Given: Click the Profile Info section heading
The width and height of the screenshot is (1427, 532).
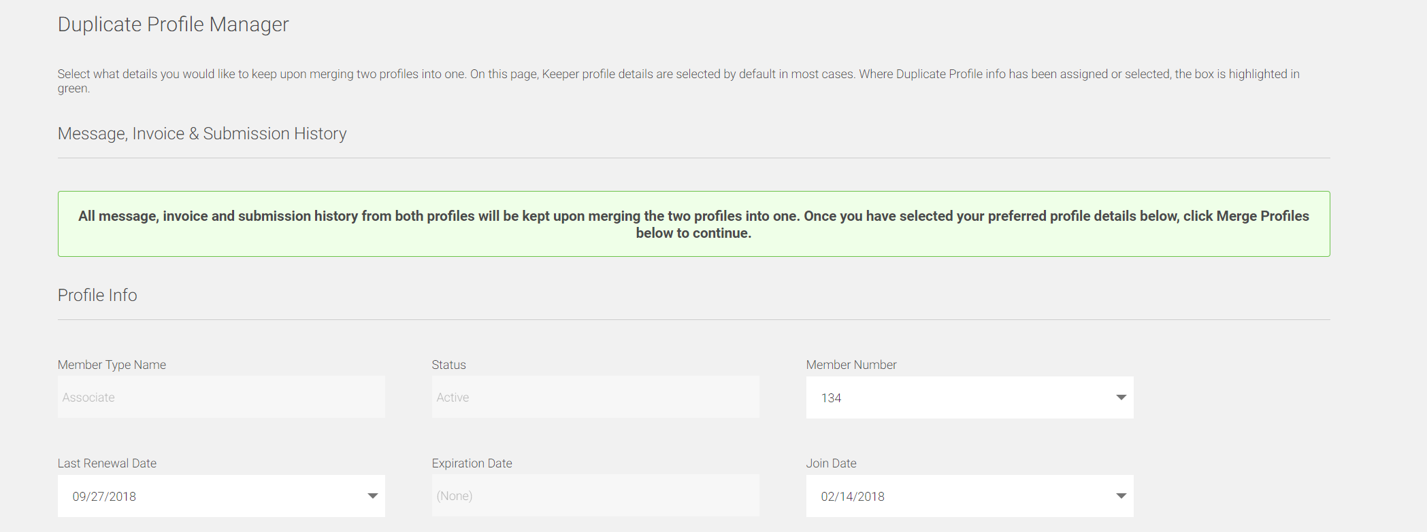Looking at the screenshot, I should (97, 296).
